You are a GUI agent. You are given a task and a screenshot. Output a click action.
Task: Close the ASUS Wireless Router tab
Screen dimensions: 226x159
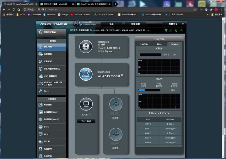pyautogui.click(x=36, y=4)
